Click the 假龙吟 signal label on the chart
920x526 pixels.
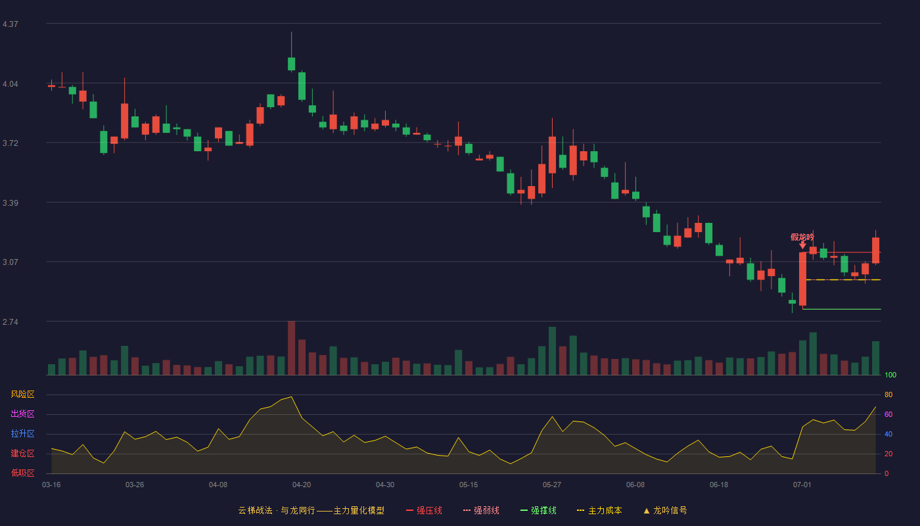[802, 237]
